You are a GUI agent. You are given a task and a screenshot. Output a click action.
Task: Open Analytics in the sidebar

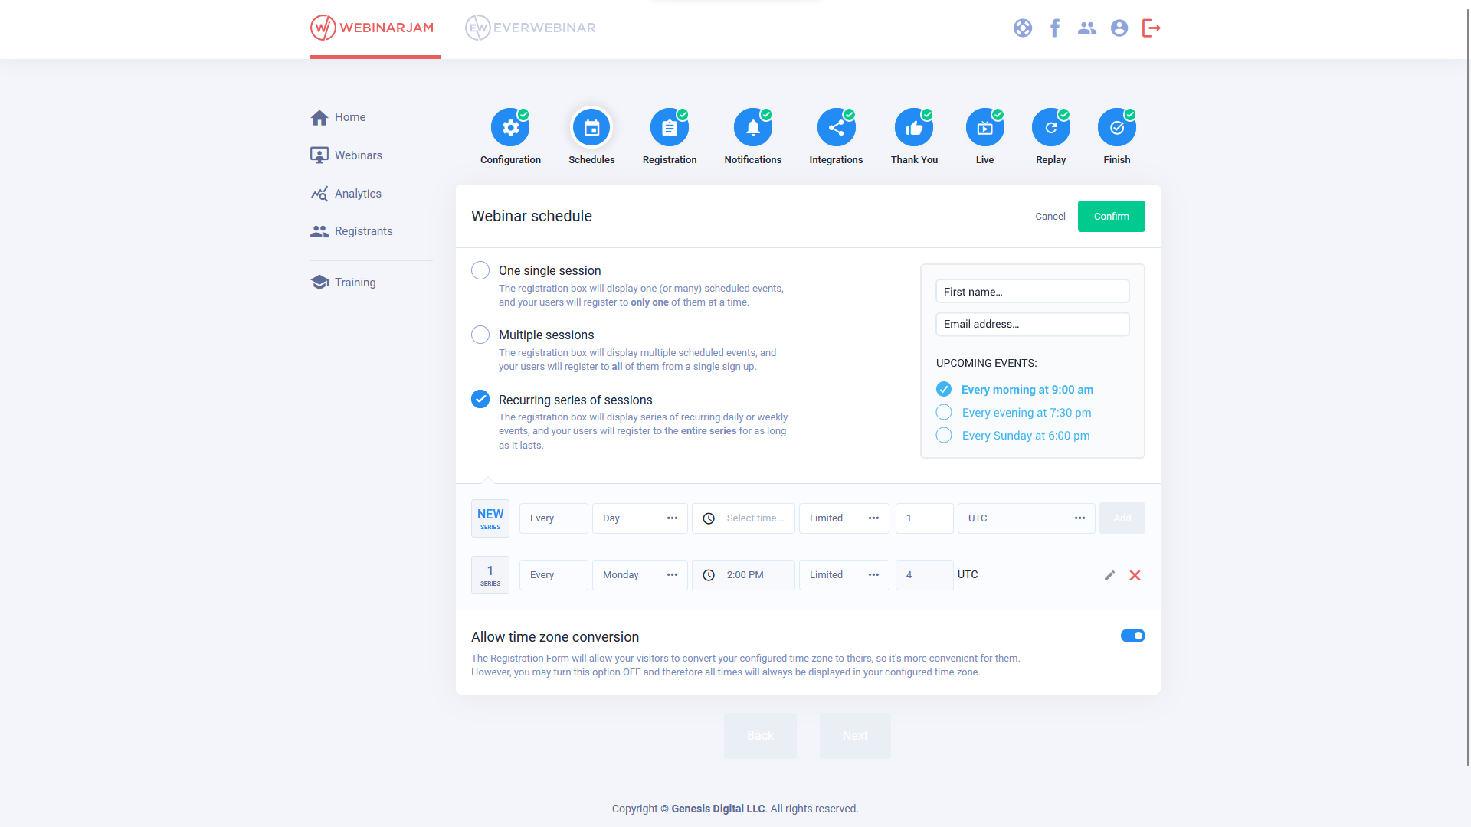[x=358, y=194]
